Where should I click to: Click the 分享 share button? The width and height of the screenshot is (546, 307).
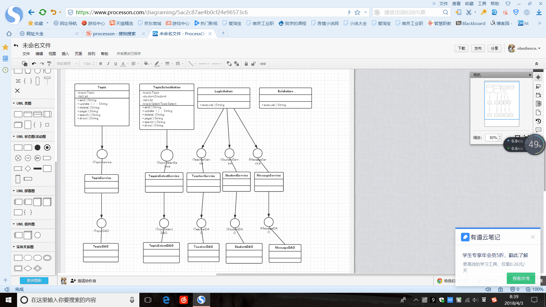495,48
